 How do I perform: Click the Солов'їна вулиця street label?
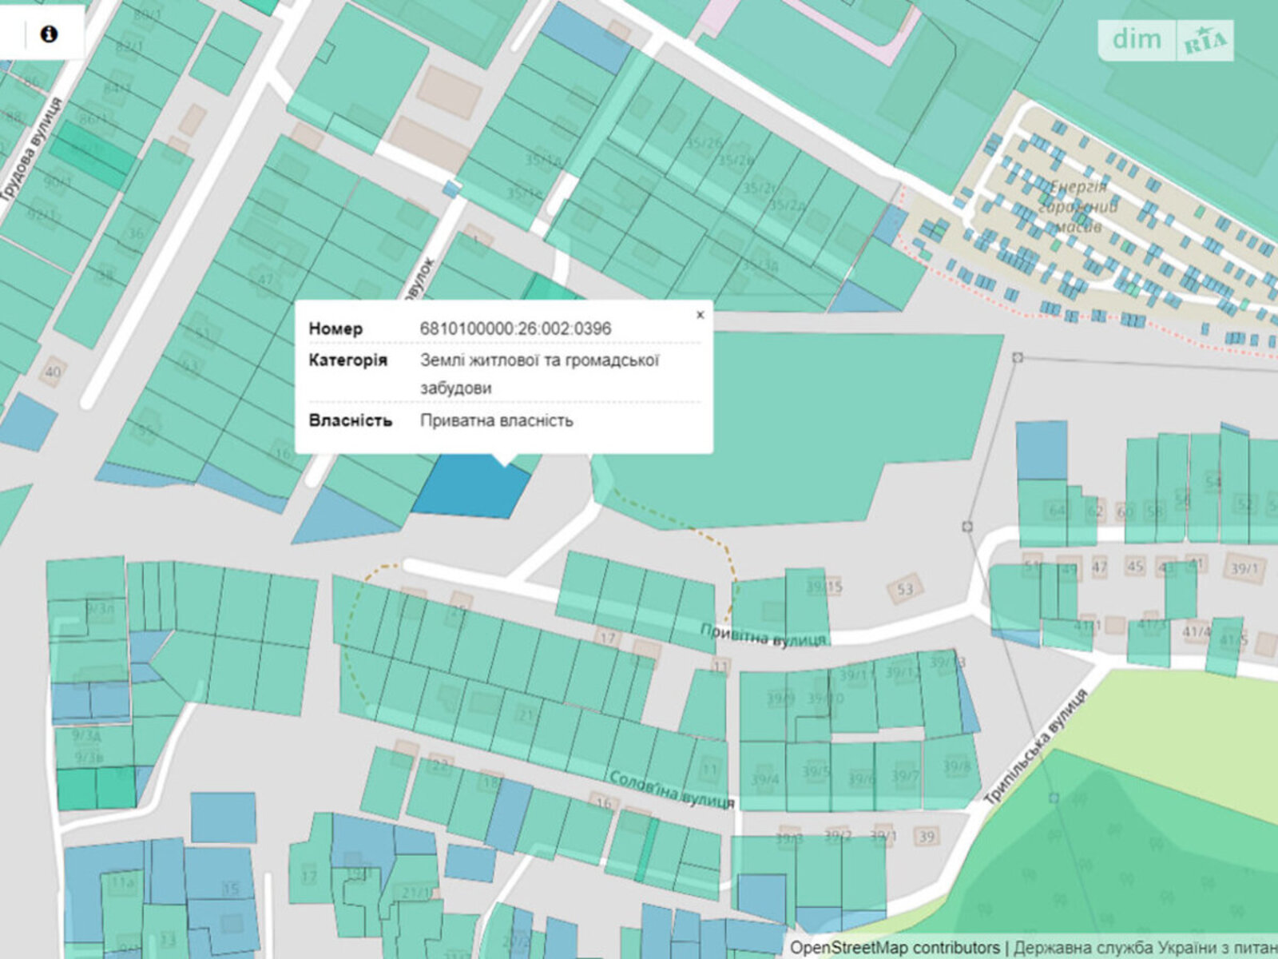[671, 790]
